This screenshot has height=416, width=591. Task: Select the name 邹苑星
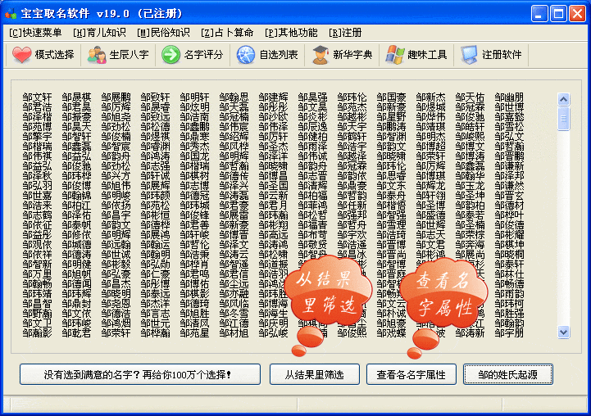[x=194, y=332]
